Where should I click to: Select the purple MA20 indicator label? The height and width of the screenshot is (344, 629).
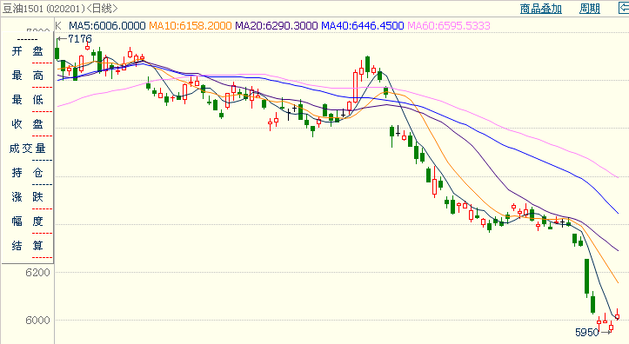(277, 26)
